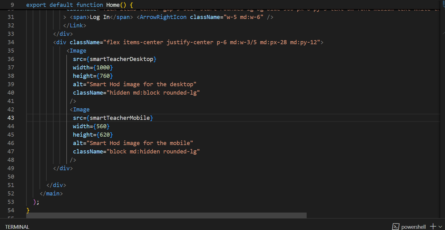Click the "</main>" closing tag on line 52
445x230 pixels.
point(51,194)
